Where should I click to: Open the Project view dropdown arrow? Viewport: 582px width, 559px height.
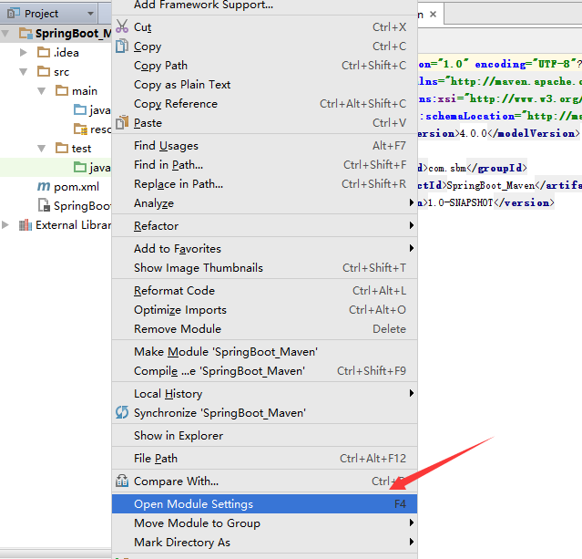coord(90,14)
